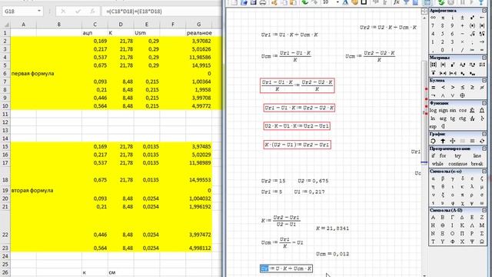Click backspace arrow in Arithmetic panel
The width and height of the screenshot is (492, 277).
point(482,18)
